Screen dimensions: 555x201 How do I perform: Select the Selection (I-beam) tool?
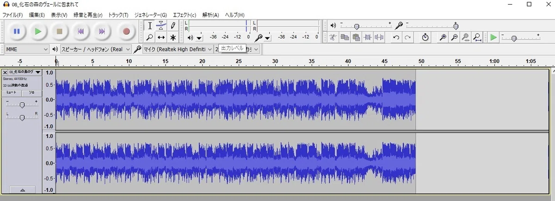[149, 26]
